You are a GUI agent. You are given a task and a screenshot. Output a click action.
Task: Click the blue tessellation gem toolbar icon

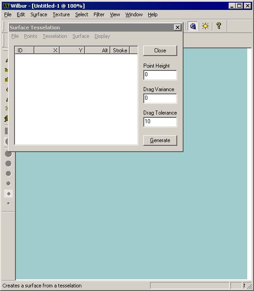click(193, 26)
